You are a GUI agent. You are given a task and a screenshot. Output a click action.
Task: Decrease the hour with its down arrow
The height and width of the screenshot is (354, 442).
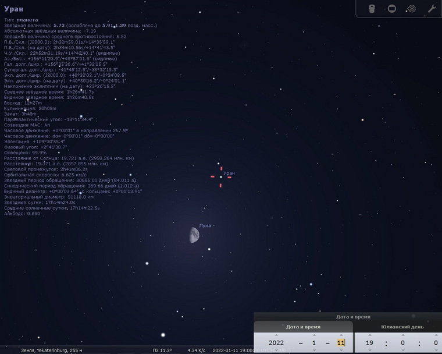[x=369, y=351]
